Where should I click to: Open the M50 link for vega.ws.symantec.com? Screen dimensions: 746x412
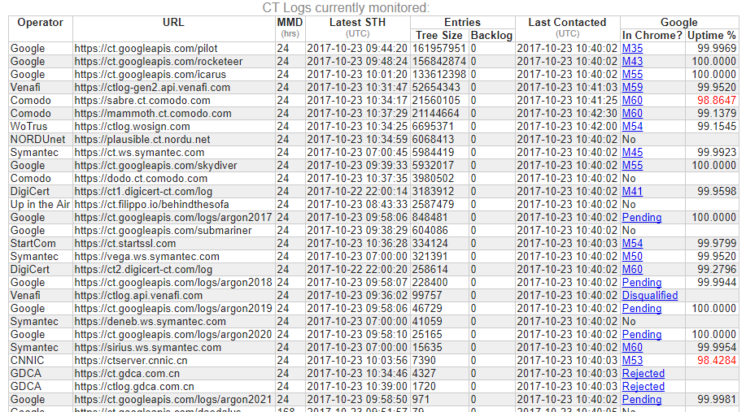(x=632, y=257)
